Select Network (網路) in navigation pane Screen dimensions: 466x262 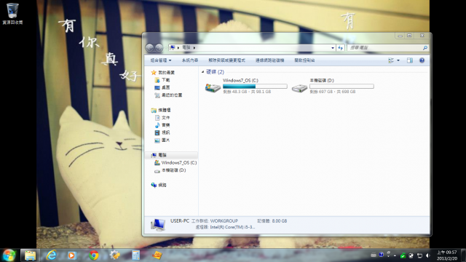click(159, 185)
